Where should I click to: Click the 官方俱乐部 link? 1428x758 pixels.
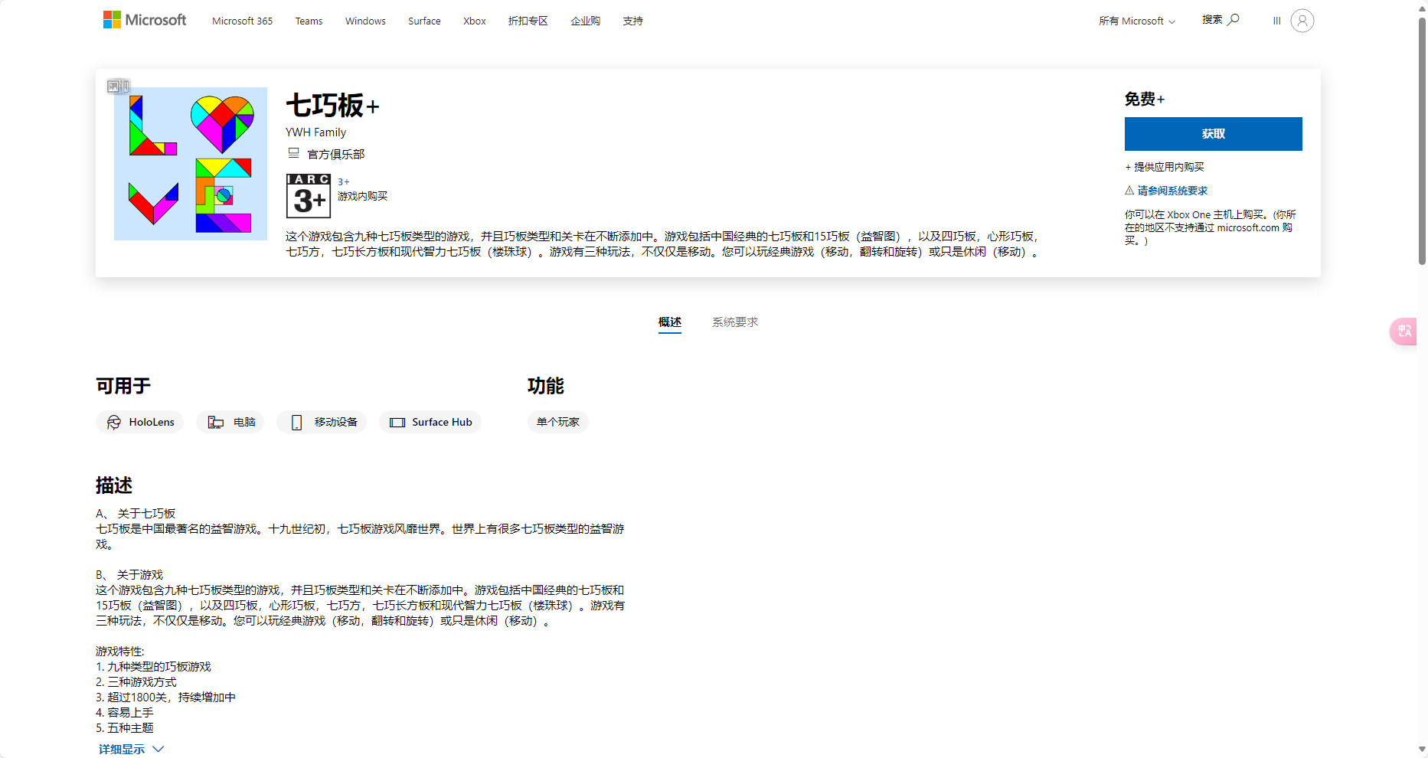[335, 154]
